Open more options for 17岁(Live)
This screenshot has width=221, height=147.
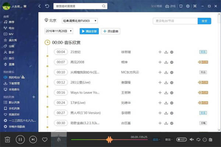(172, 103)
